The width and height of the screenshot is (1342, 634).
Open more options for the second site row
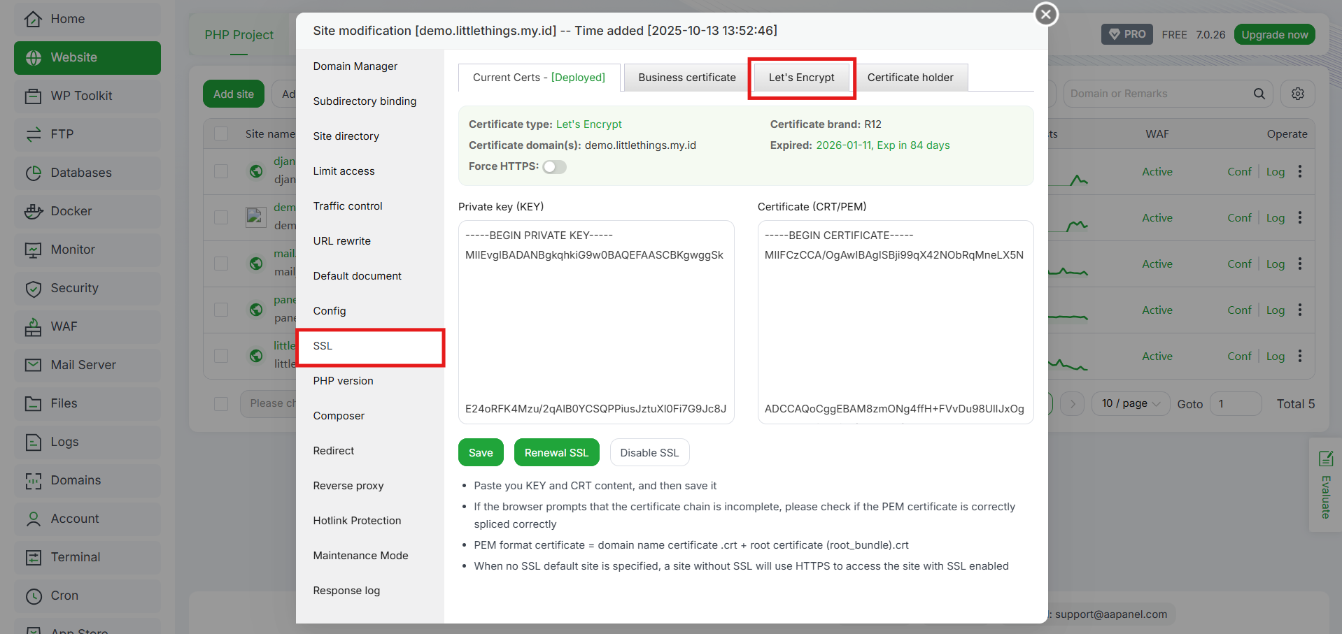(x=1300, y=217)
